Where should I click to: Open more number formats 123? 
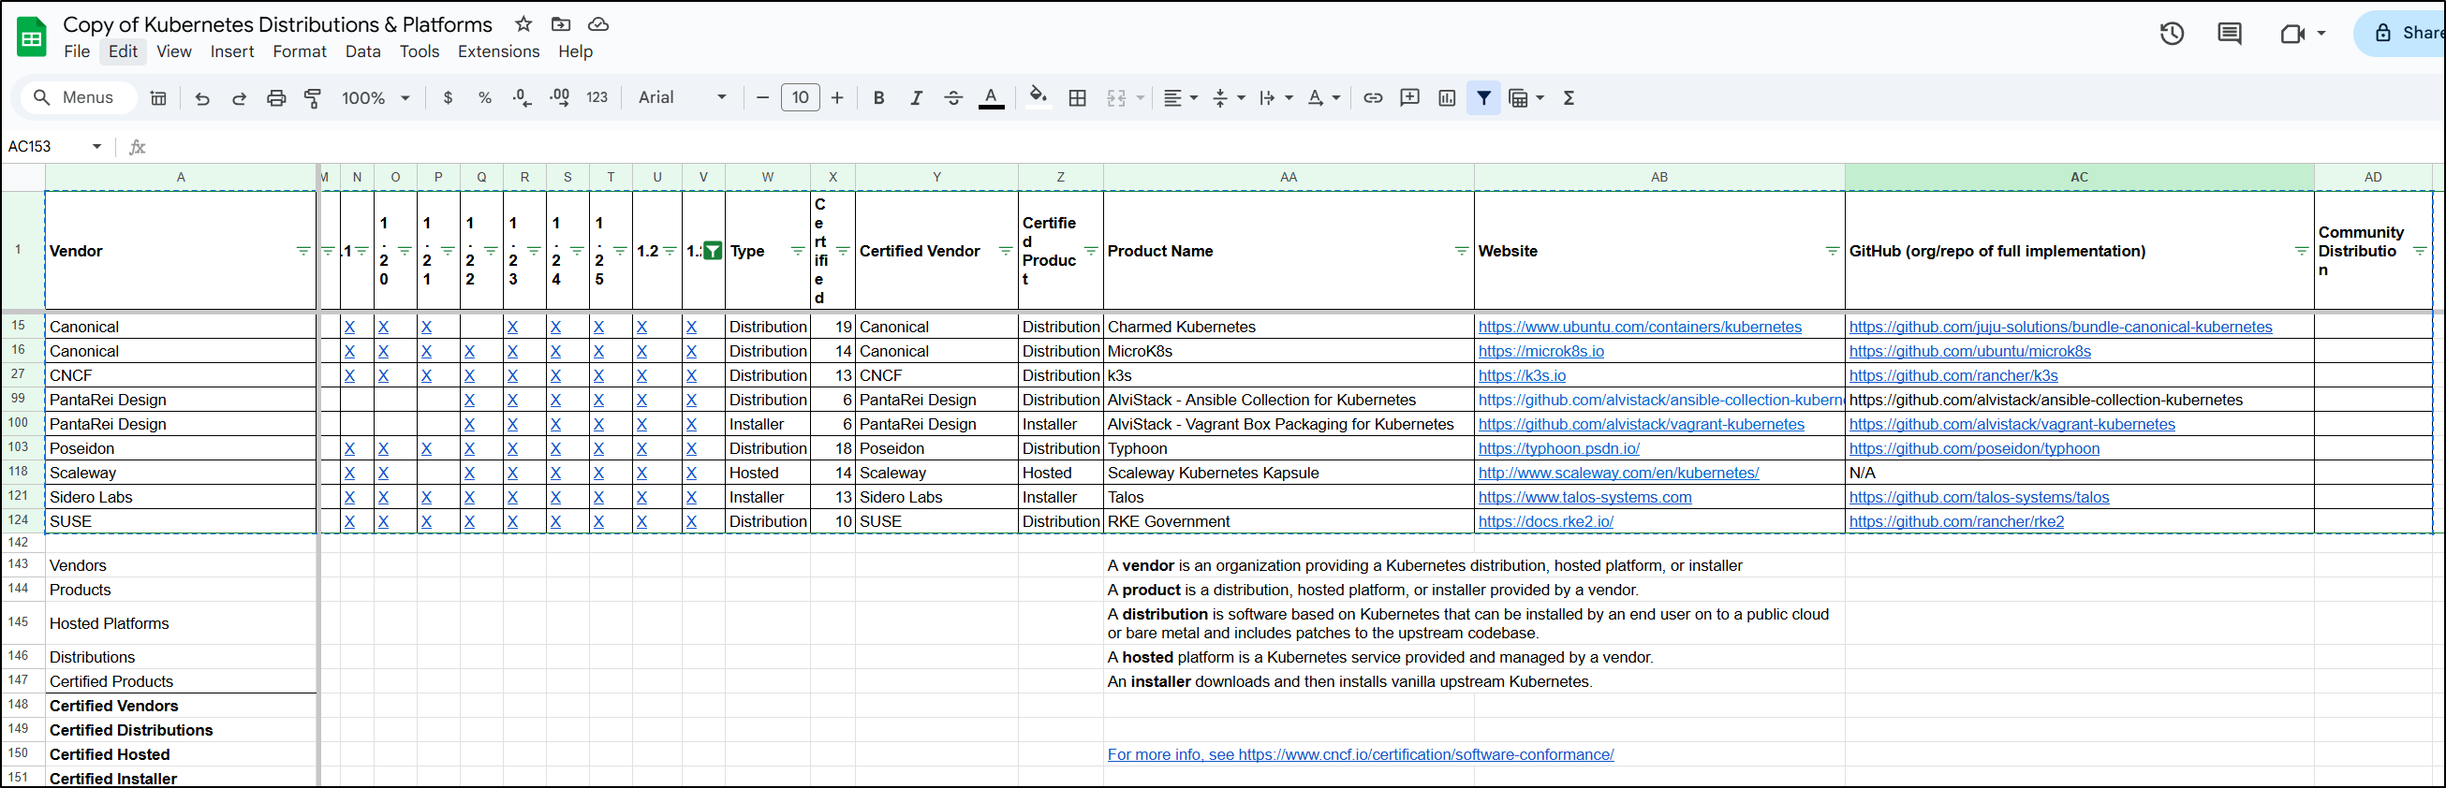point(597,97)
